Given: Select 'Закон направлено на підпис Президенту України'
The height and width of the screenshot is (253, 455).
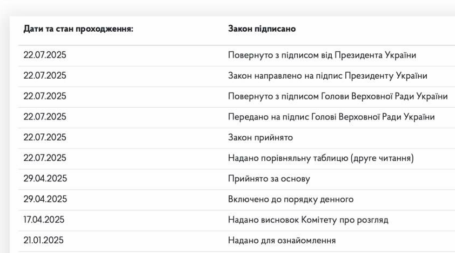Looking at the screenshot, I should [327, 76].
